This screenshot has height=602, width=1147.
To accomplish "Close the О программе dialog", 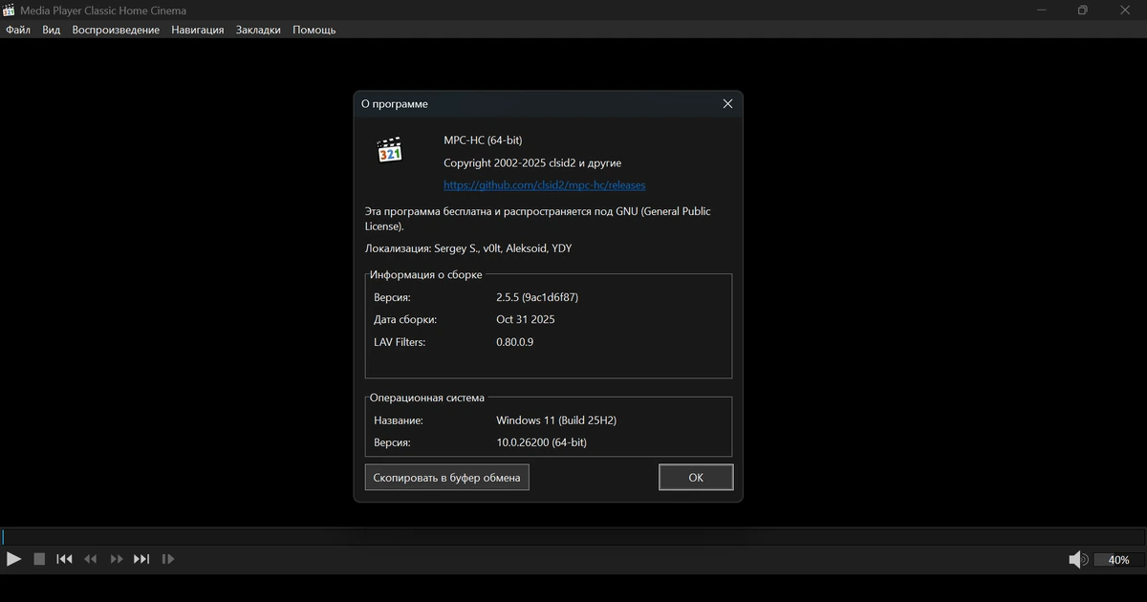I will [727, 103].
